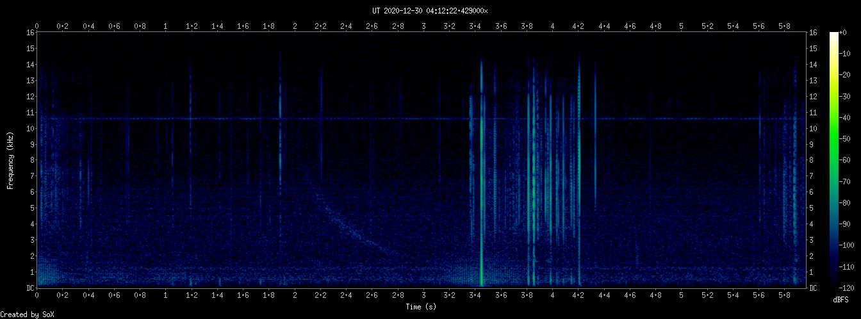Select the -70 value on the dBFS scale
This screenshot has width=861, height=319.
pyautogui.click(x=846, y=182)
